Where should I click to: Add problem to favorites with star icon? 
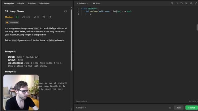[x=44, y=17]
